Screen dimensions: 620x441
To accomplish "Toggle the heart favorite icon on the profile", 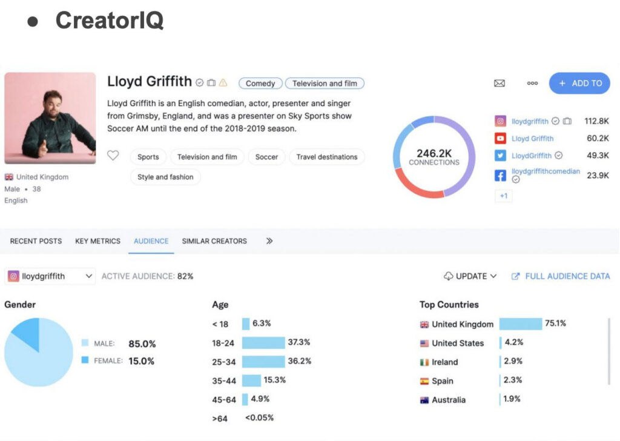I will (x=113, y=156).
